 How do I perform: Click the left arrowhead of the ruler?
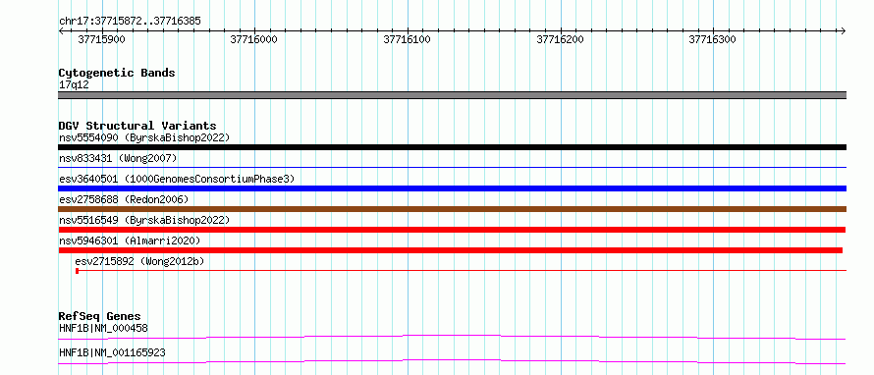(61, 30)
